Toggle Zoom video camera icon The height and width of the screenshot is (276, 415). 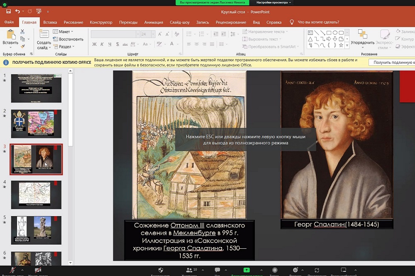[x=38, y=270]
